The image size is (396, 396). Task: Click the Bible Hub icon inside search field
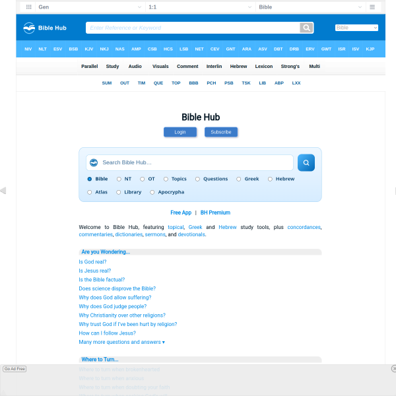tap(94, 163)
